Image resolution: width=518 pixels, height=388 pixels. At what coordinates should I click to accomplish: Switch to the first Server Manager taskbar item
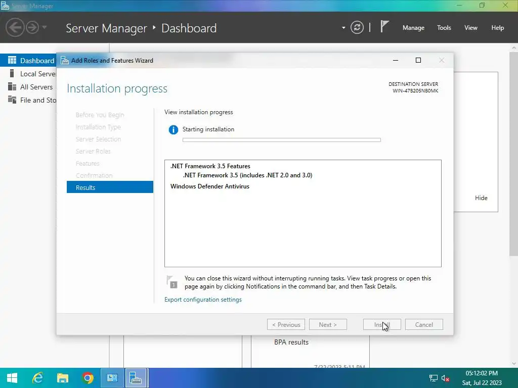[x=112, y=378]
